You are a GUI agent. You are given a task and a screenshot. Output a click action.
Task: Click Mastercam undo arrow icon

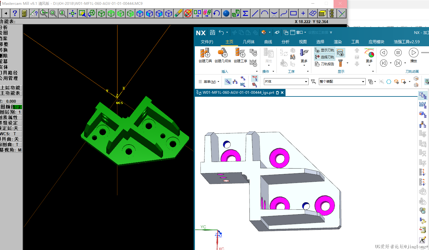(x=217, y=13)
